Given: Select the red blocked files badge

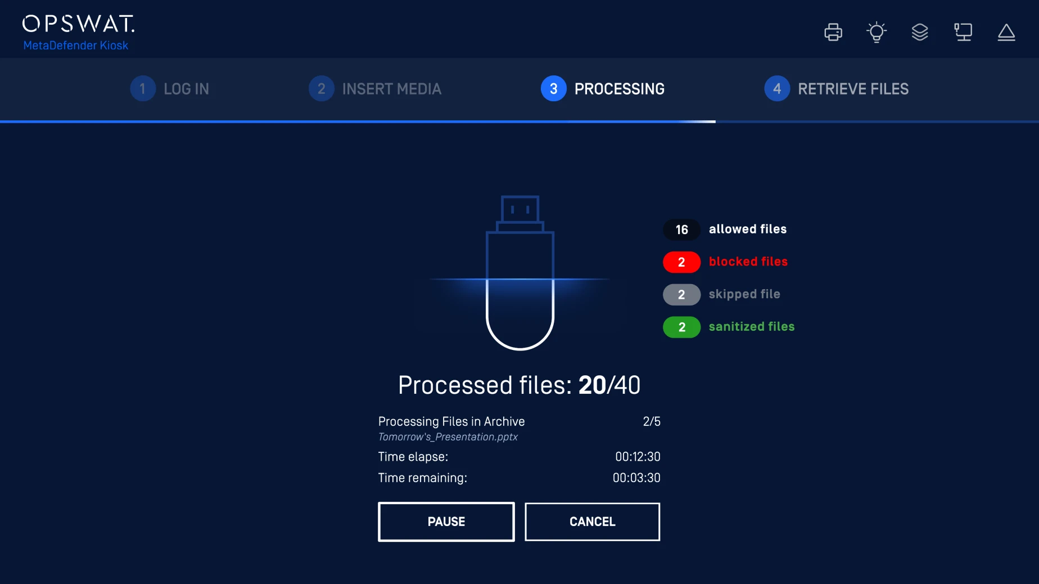Looking at the screenshot, I should pyautogui.click(x=681, y=262).
